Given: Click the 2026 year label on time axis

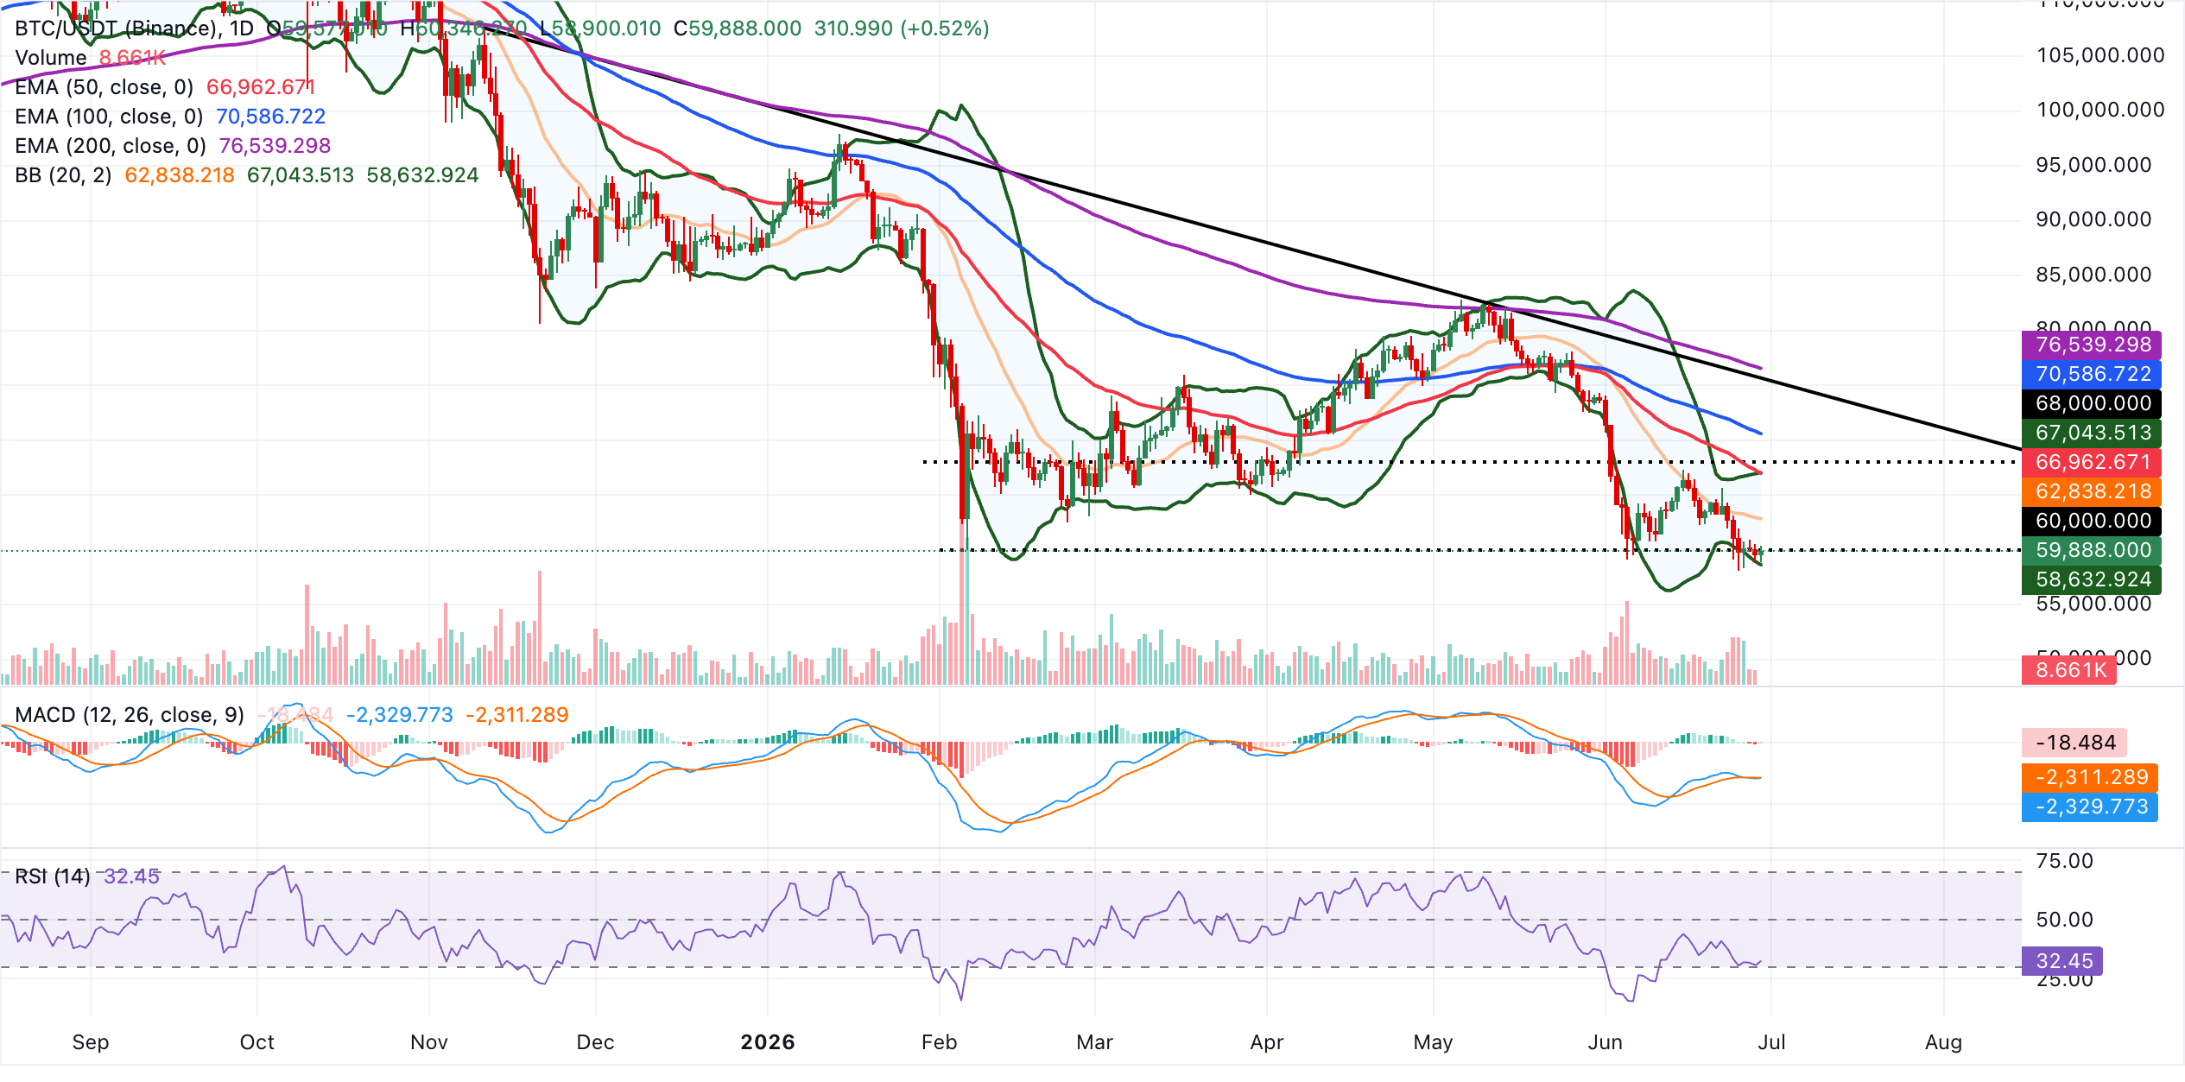Looking at the screenshot, I should point(768,1042).
